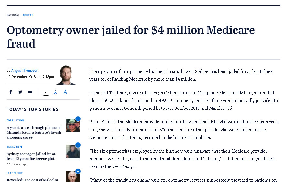The height and width of the screenshot is (182, 284).
Task: Read Revealed cost of Malcolm story
Action: [x=32, y=180]
